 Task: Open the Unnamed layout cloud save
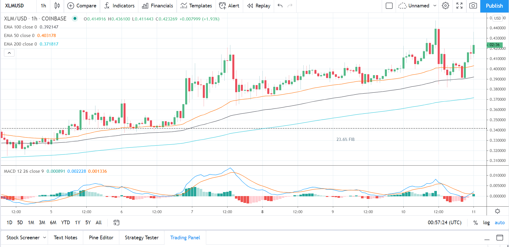click(414, 6)
